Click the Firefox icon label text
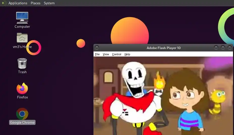Screen dimensions: 234x135 (x=22, y=97)
